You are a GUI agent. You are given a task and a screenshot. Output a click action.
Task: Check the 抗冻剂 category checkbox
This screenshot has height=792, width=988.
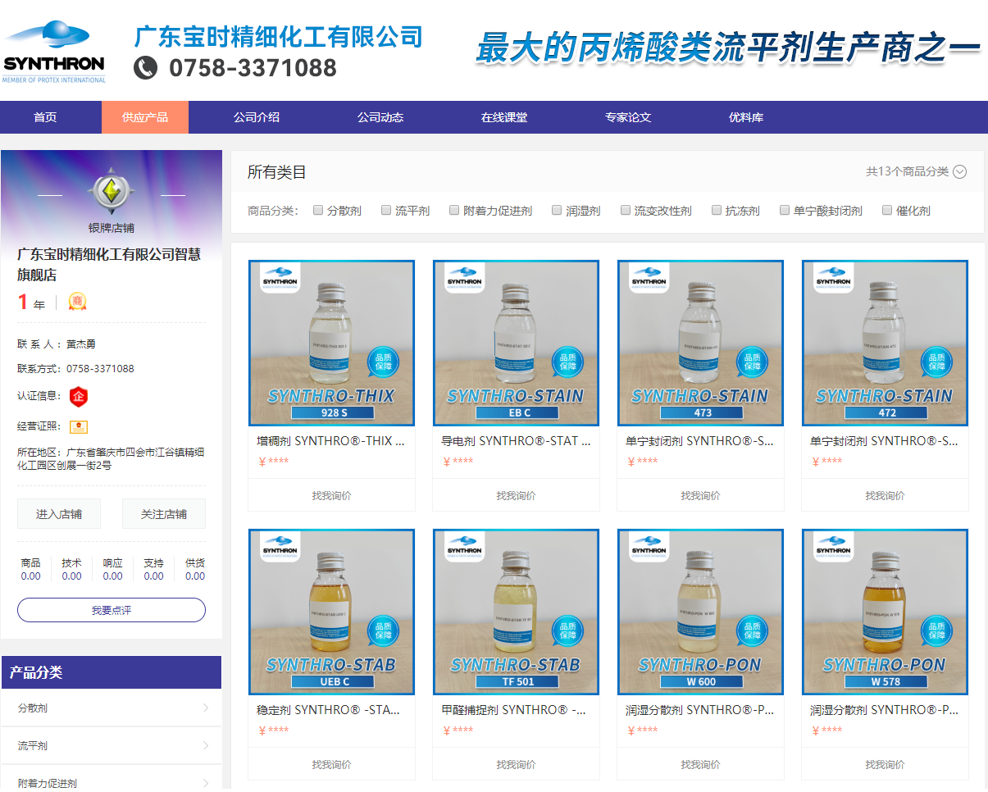tap(717, 211)
